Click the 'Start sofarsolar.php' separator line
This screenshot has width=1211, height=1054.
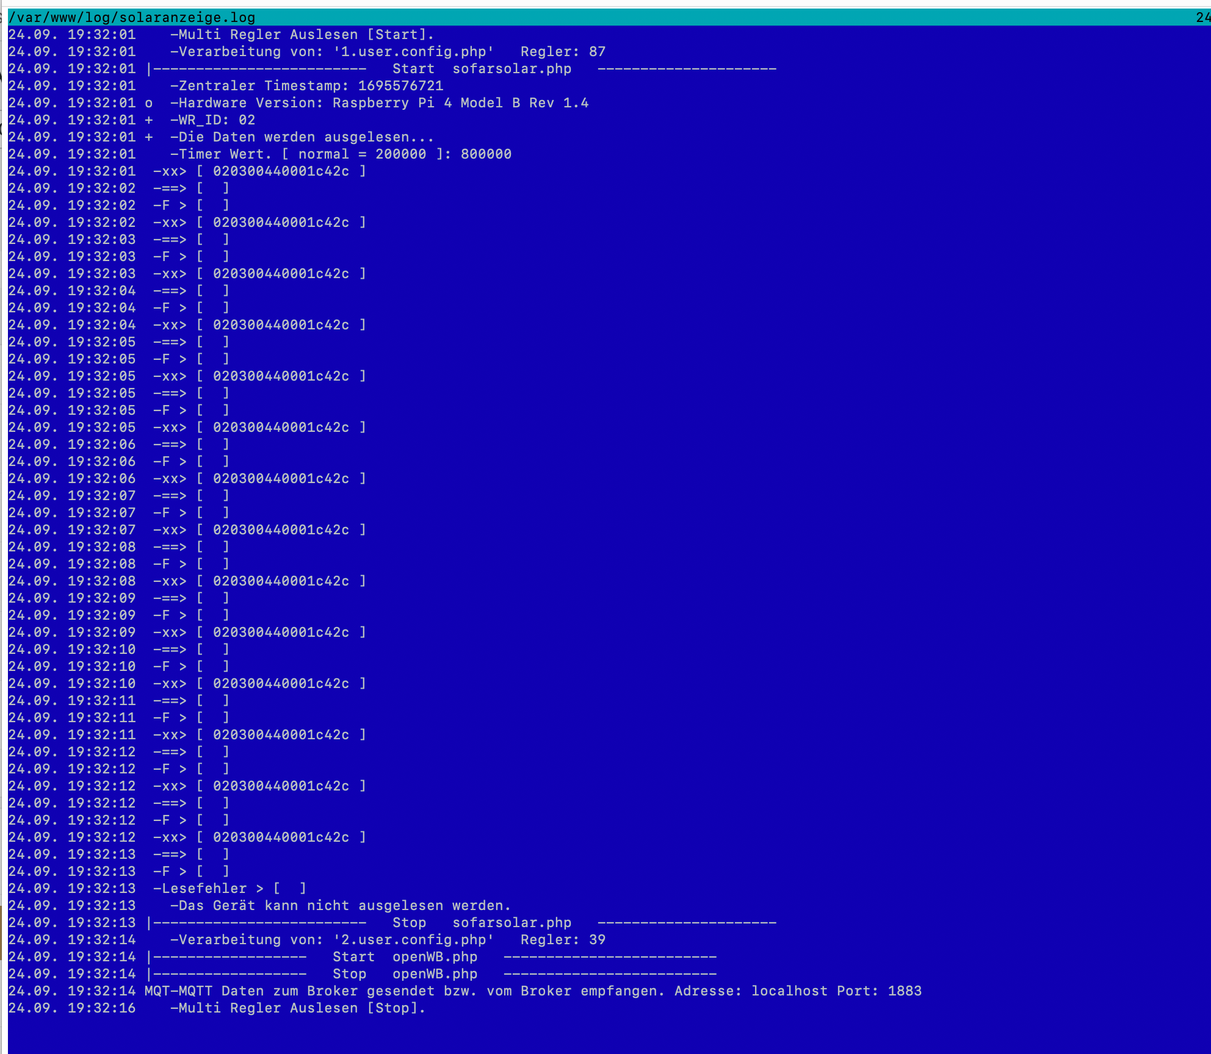481,69
